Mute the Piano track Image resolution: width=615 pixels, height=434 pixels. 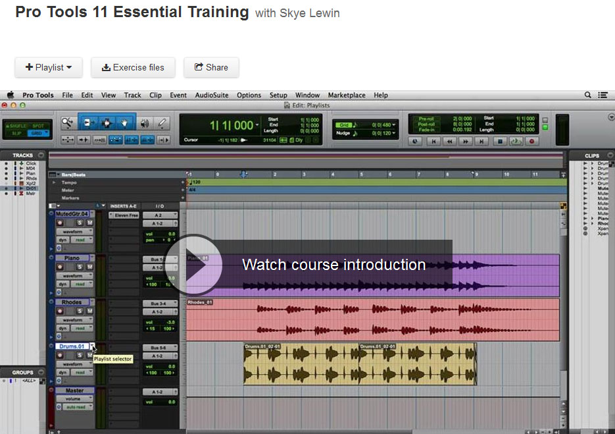point(90,267)
